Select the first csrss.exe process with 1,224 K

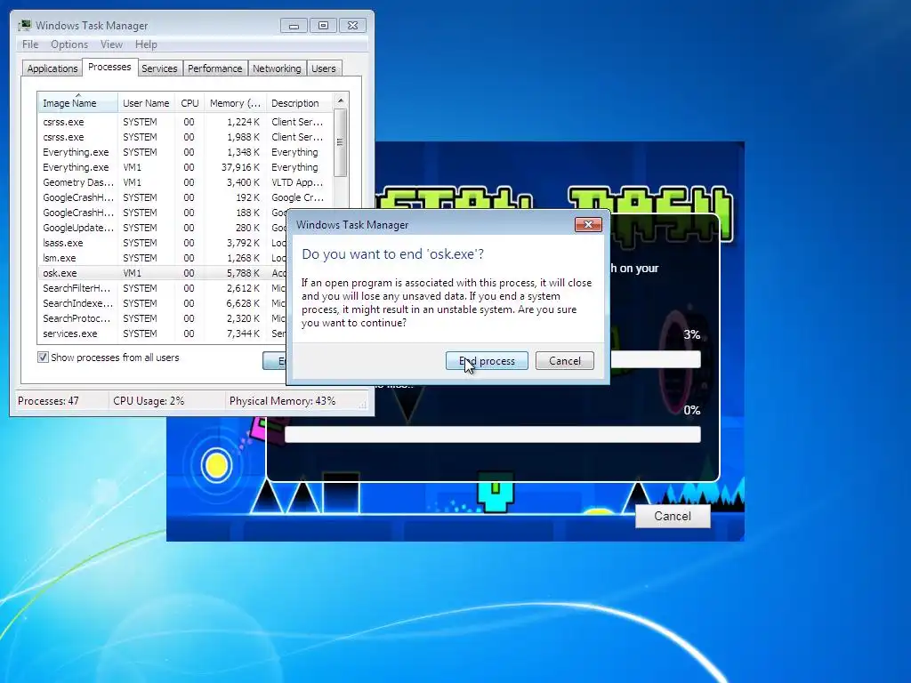[186, 122]
